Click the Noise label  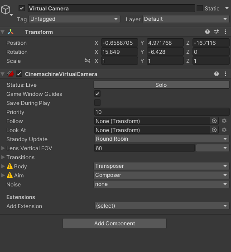[14, 184]
